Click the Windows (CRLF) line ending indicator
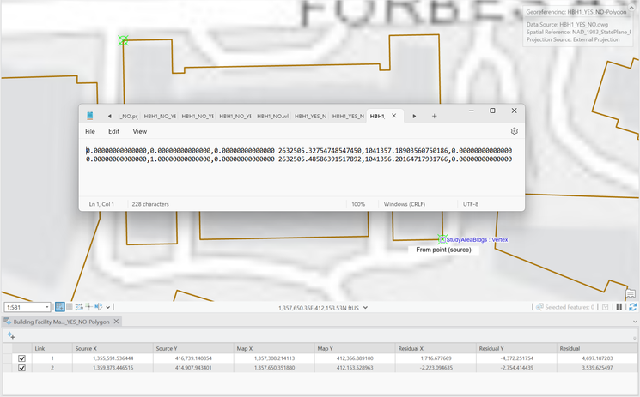The width and height of the screenshot is (640, 397). tap(404, 204)
